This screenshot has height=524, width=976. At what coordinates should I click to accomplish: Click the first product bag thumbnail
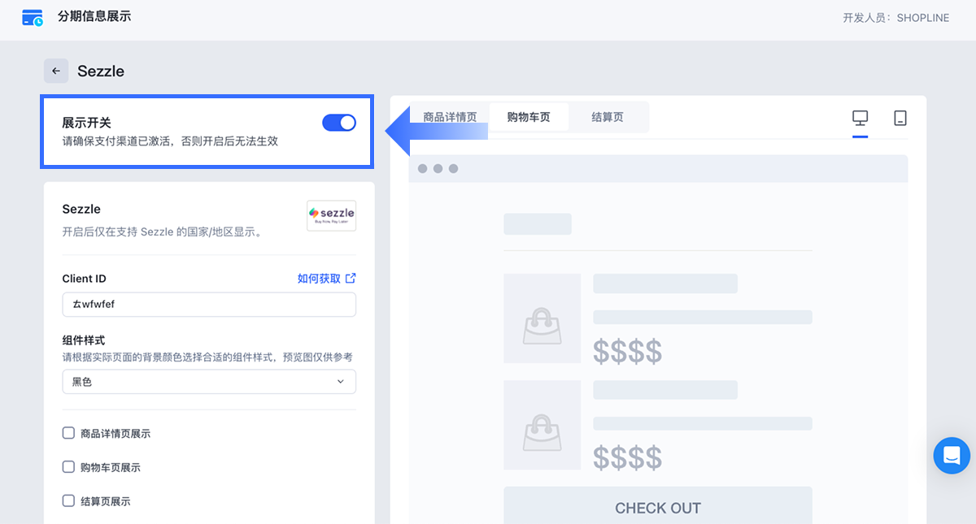pyautogui.click(x=542, y=318)
